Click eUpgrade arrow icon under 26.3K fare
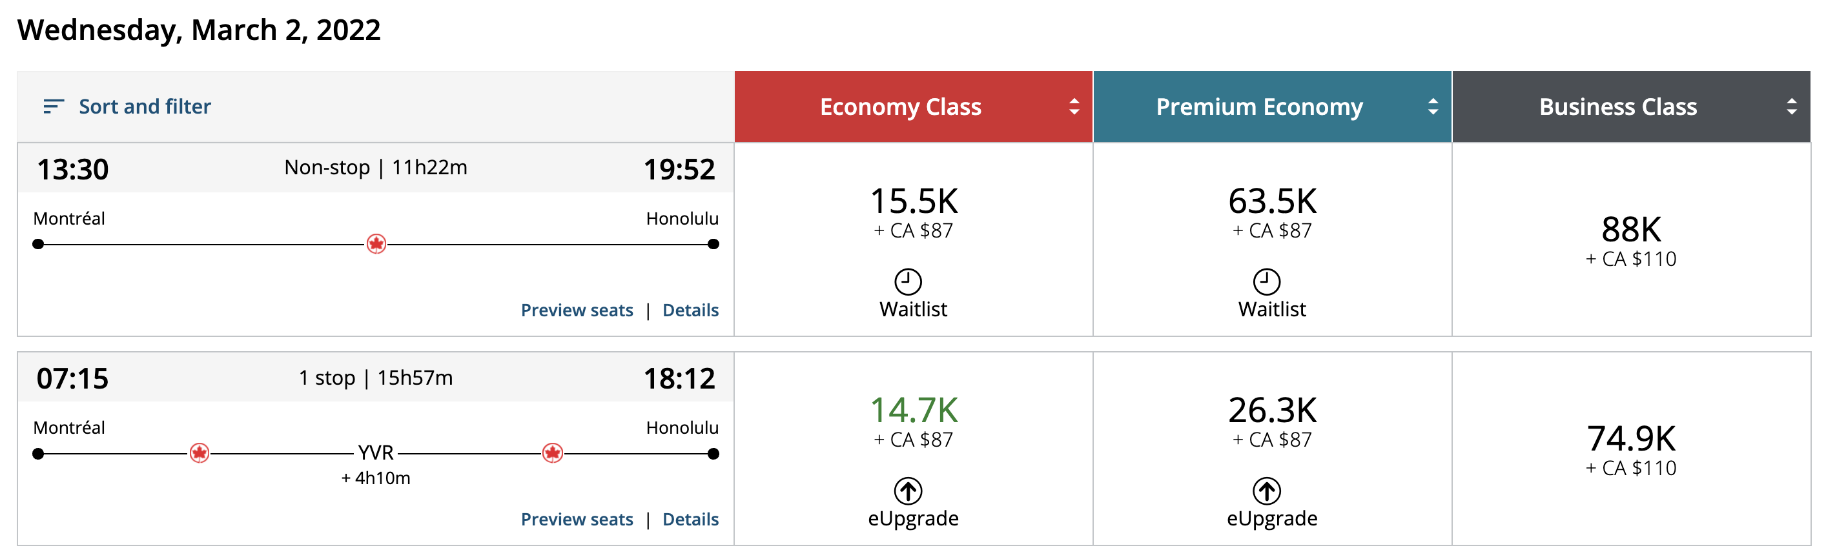The width and height of the screenshot is (1826, 559). pyautogui.click(x=1266, y=491)
